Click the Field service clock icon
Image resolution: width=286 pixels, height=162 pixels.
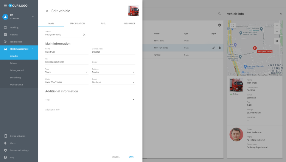pyautogui.click(x=5, y=42)
